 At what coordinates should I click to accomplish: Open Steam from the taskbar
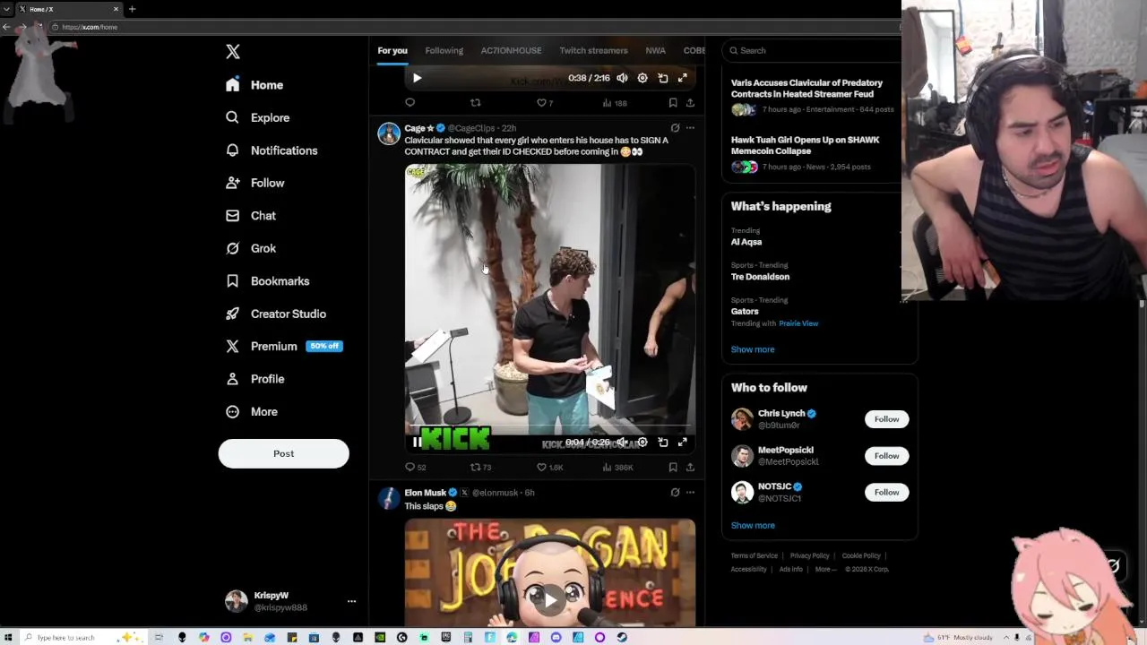(622, 638)
